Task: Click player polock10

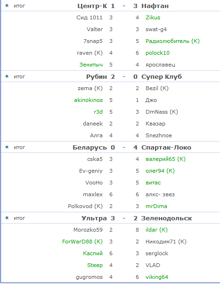Action: (x=157, y=53)
